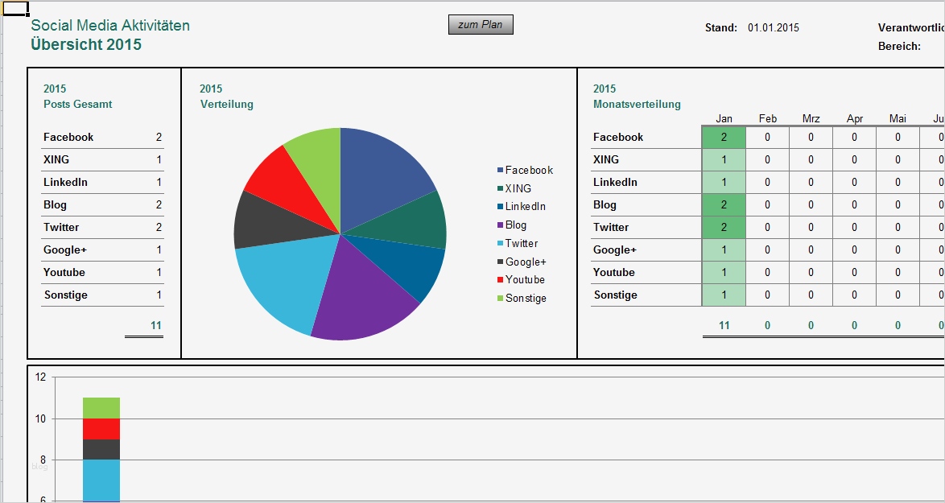Click Facebook row in Posts Gesamt
The height and width of the screenshot is (503, 945).
[x=102, y=138]
